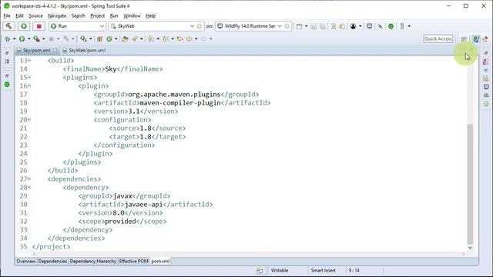The height and width of the screenshot is (277, 493).
Task: Edit the SkyWeb launch configuration gear icon
Action: point(200,26)
